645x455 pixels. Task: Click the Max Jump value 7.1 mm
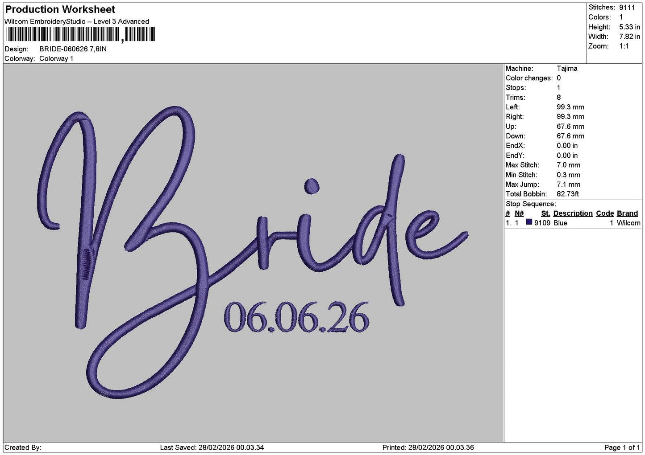coord(569,184)
